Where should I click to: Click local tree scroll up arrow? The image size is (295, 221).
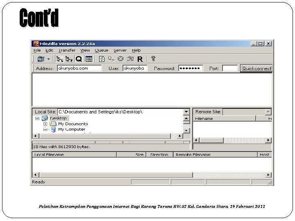[186, 118]
